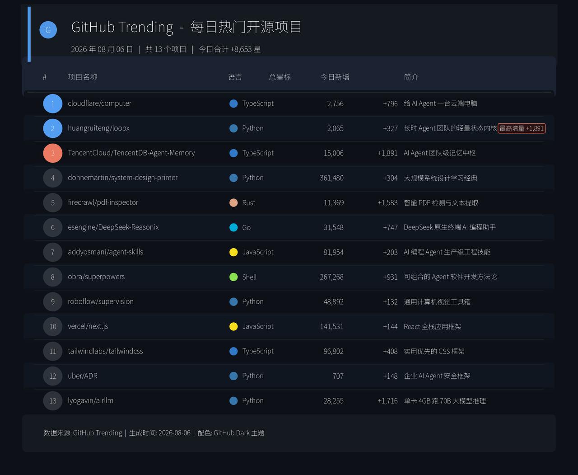Click the 语言 column header

(x=235, y=77)
